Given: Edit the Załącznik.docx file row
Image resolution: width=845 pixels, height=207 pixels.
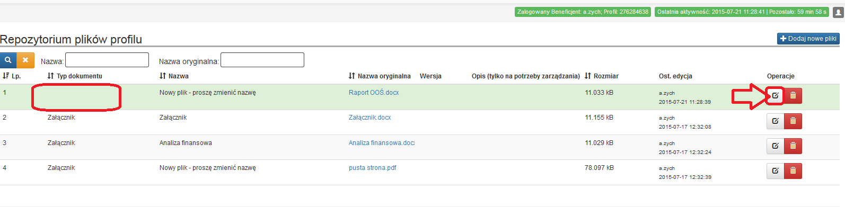Looking at the screenshot, I should point(775,121).
